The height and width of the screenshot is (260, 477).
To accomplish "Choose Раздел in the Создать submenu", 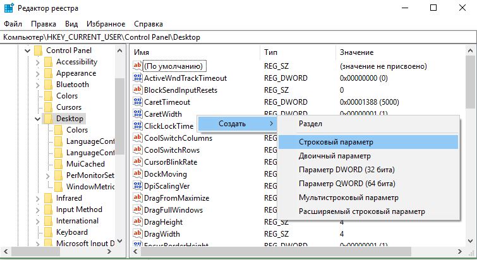I will point(368,124).
